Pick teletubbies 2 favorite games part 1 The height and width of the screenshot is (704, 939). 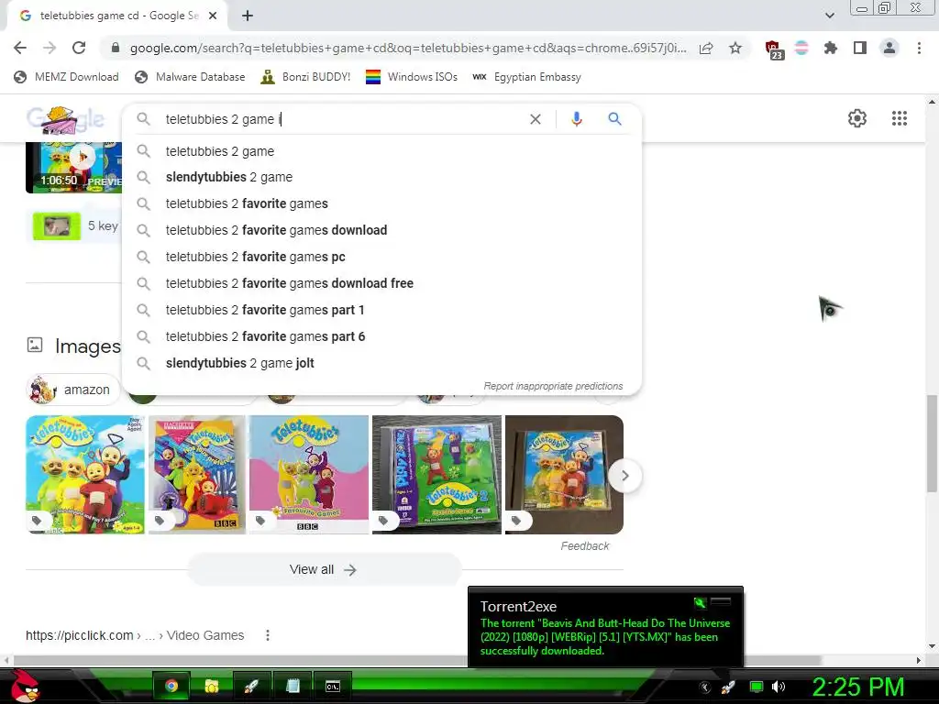tap(381, 310)
